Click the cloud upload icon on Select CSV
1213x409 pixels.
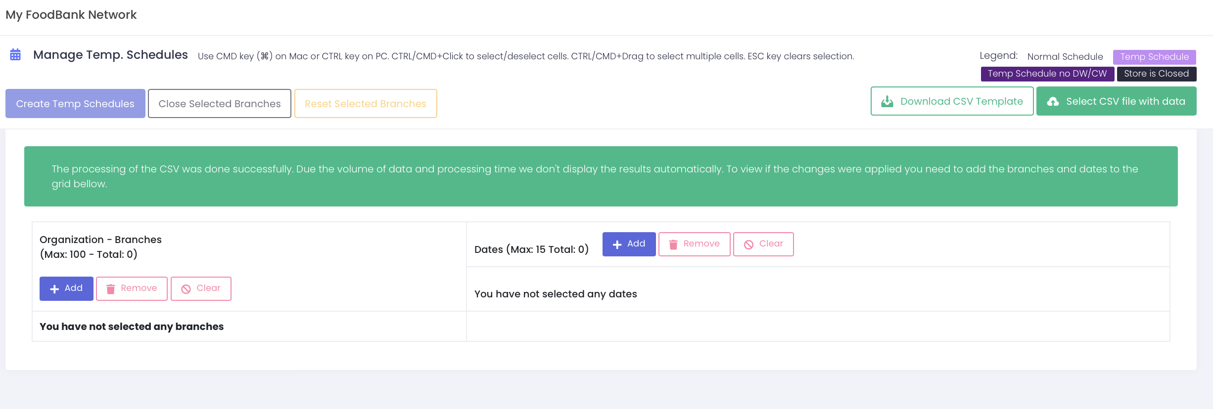coord(1053,101)
